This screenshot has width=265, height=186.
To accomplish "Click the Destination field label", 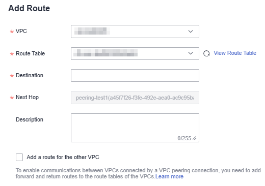I will click(30, 75).
